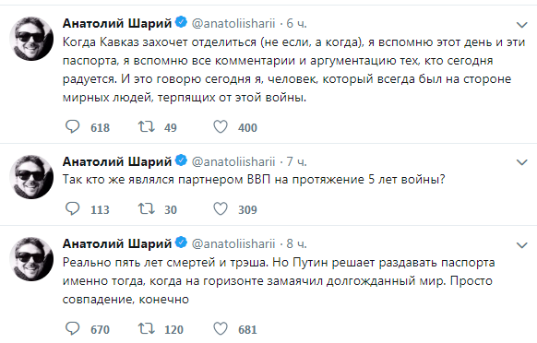Reply to the tweet with 670 replies

72,328
